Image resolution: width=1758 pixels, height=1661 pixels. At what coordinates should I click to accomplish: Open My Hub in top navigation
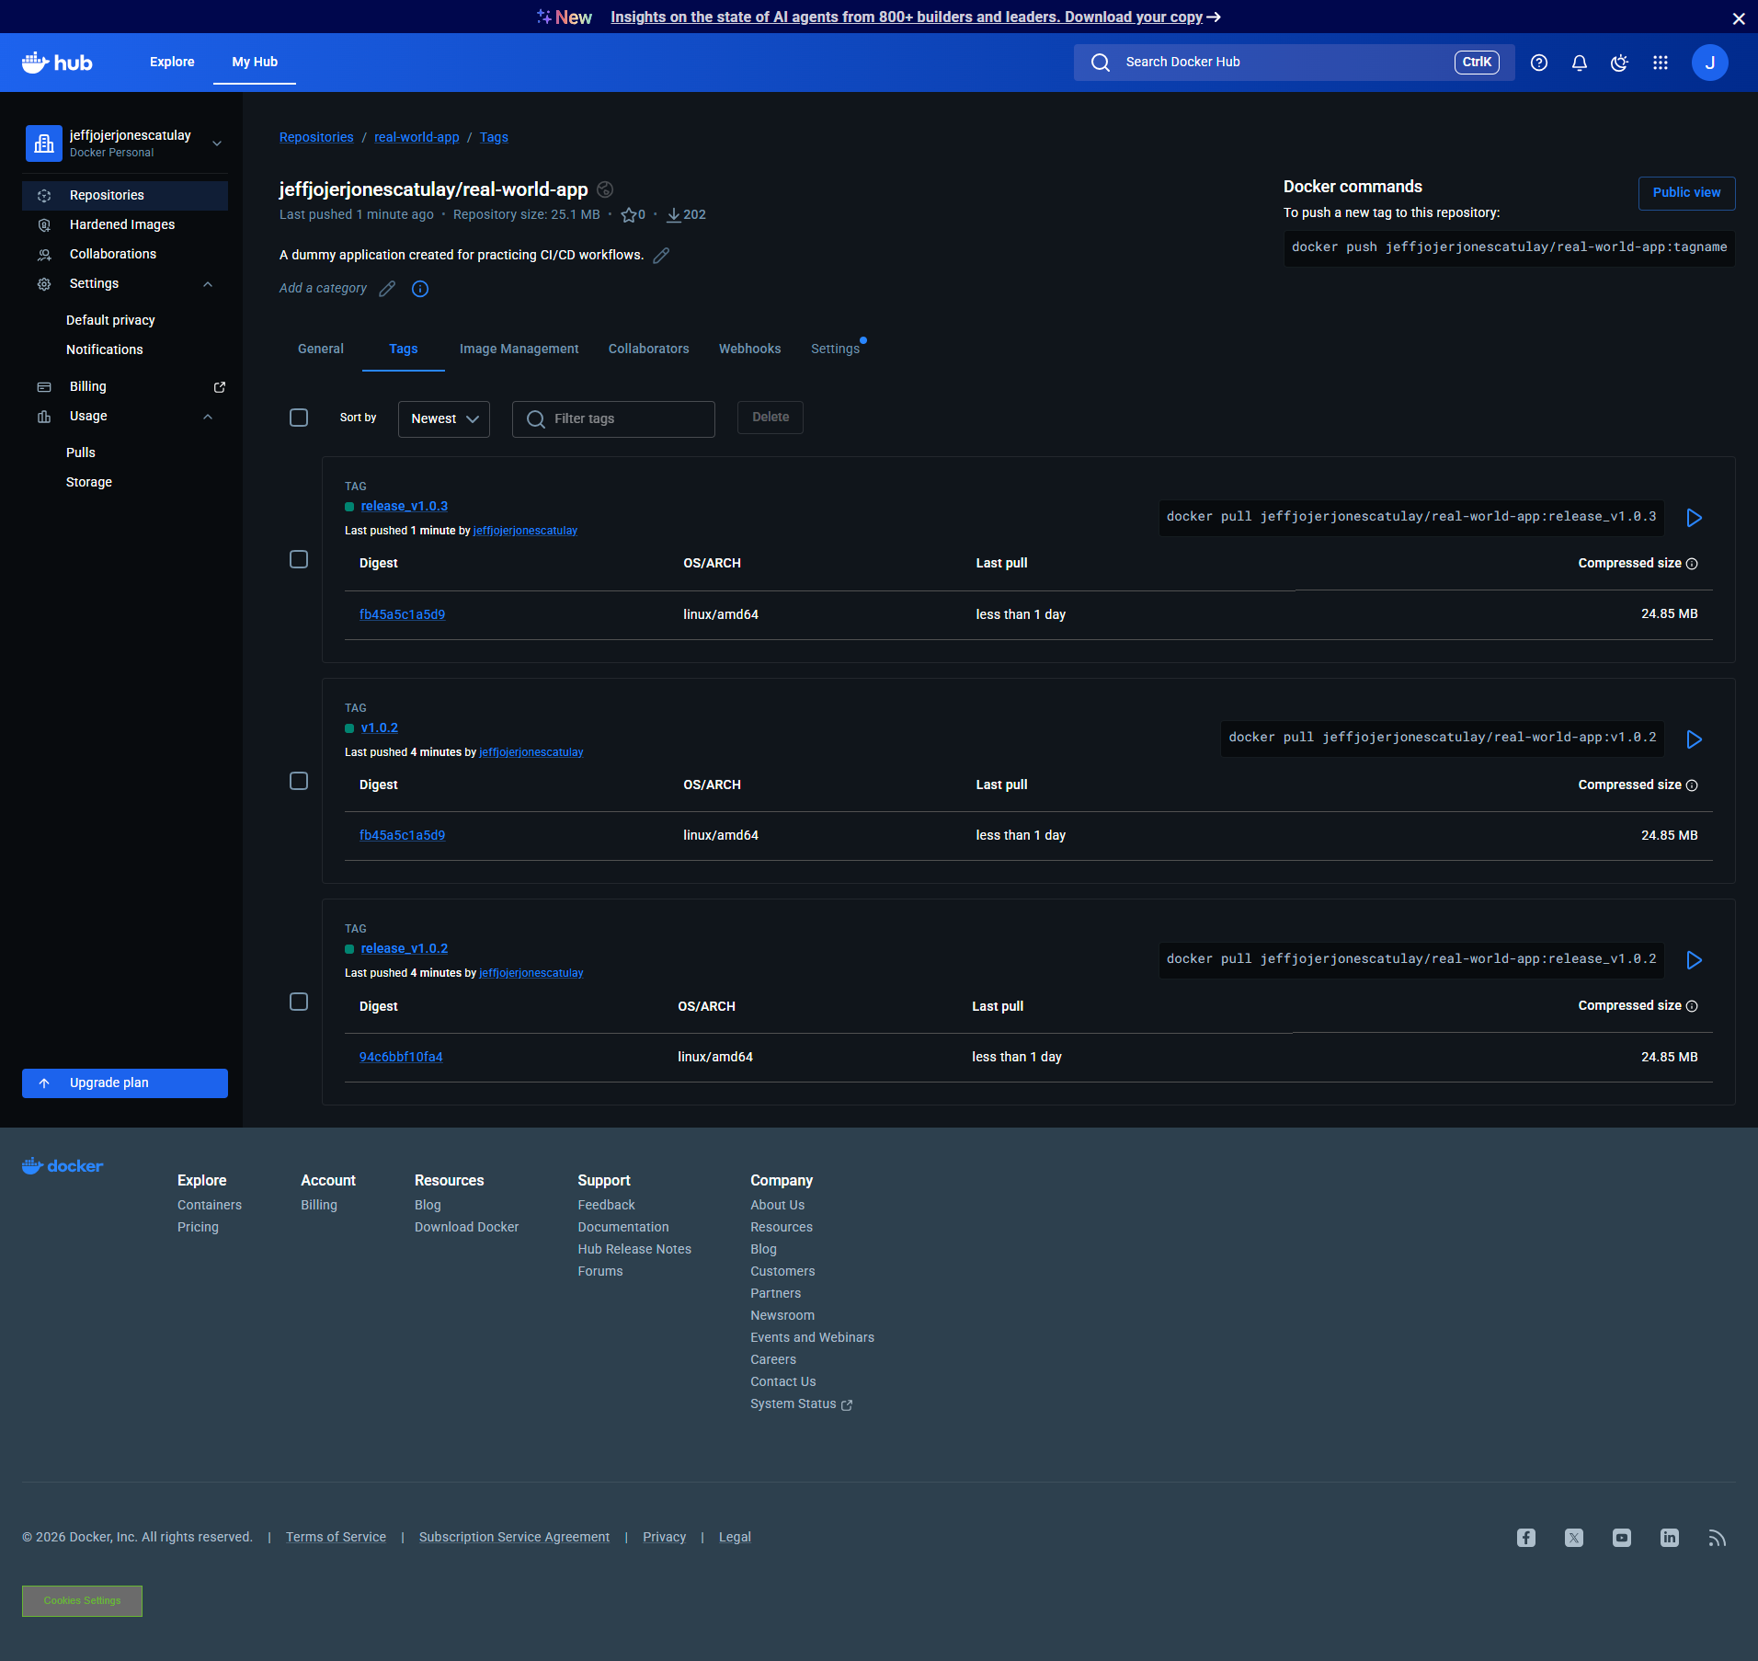pos(255,63)
